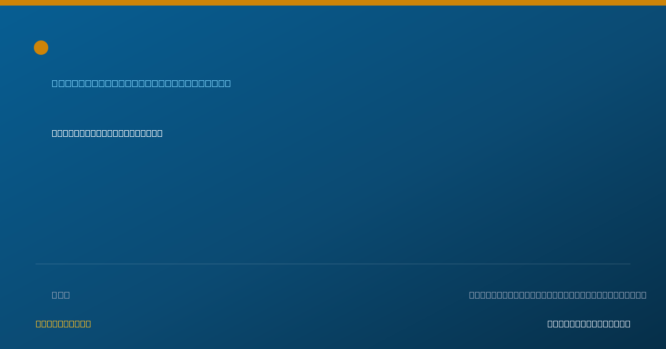
Task: Click the end of the white footer text
Action: [x=628, y=324]
